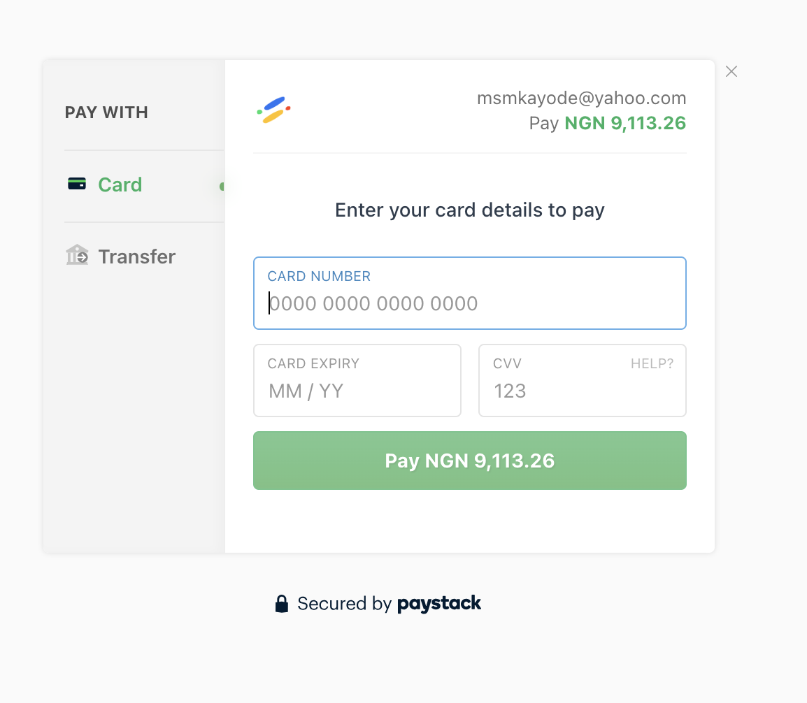Click the green active indicator beside Card
Viewport: 807px width, 703px height.
click(x=222, y=186)
